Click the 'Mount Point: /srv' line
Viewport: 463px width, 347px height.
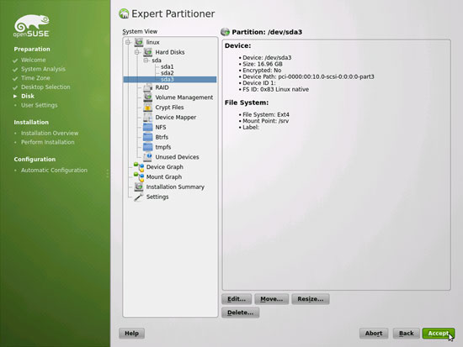(x=266, y=121)
